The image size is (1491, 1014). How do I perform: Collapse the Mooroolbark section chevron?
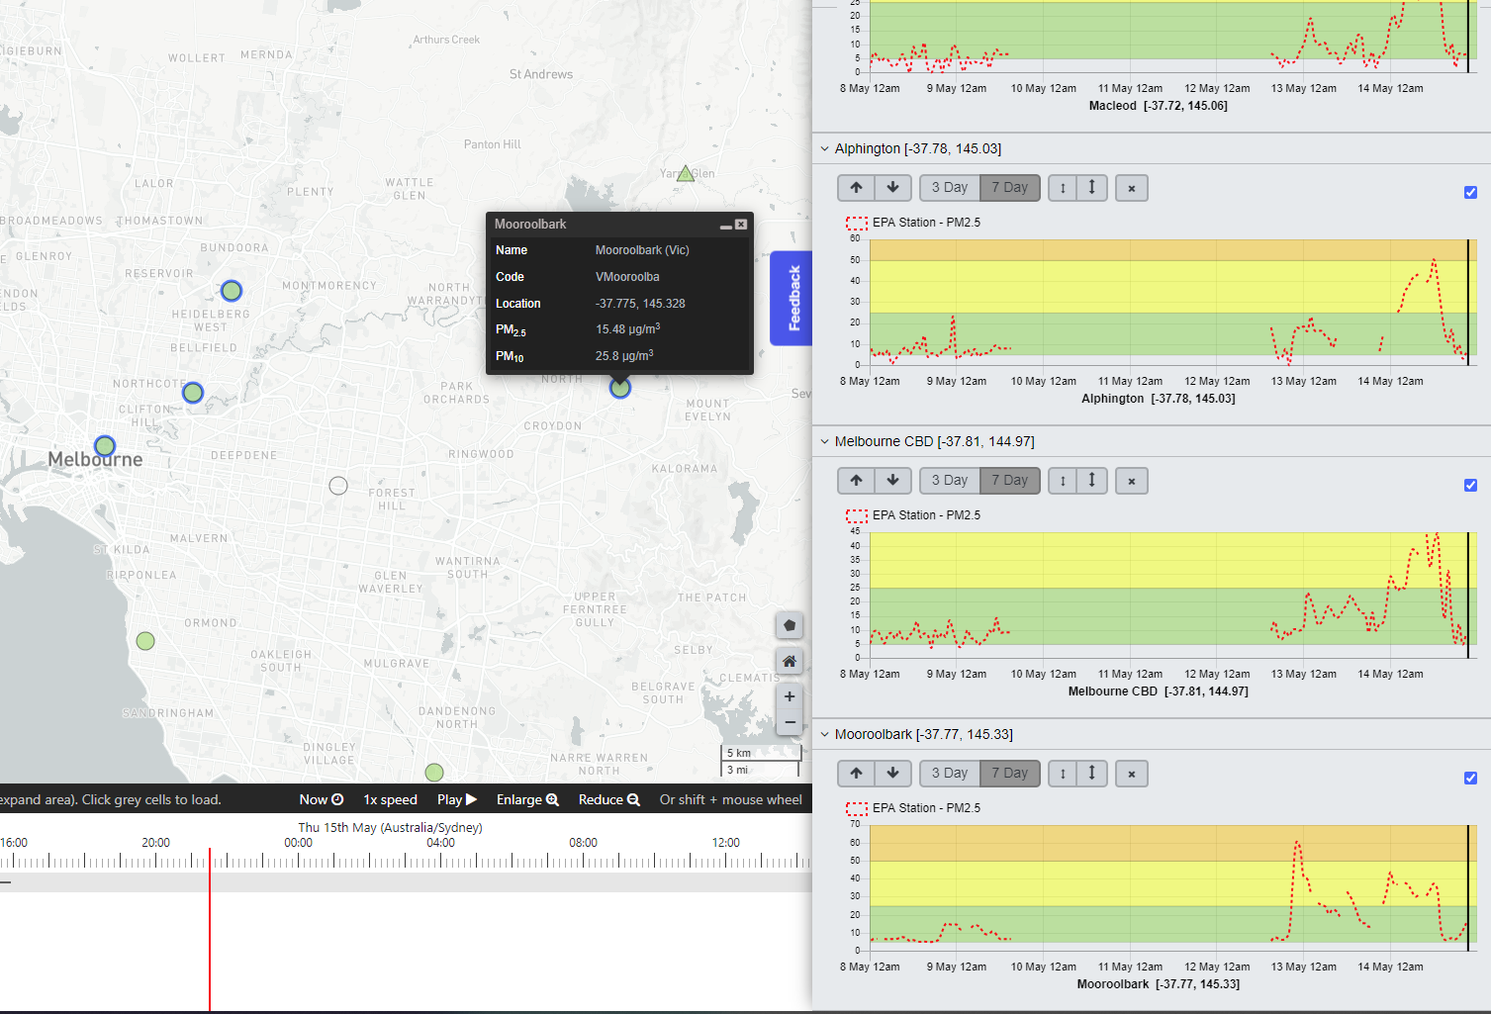tap(824, 735)
